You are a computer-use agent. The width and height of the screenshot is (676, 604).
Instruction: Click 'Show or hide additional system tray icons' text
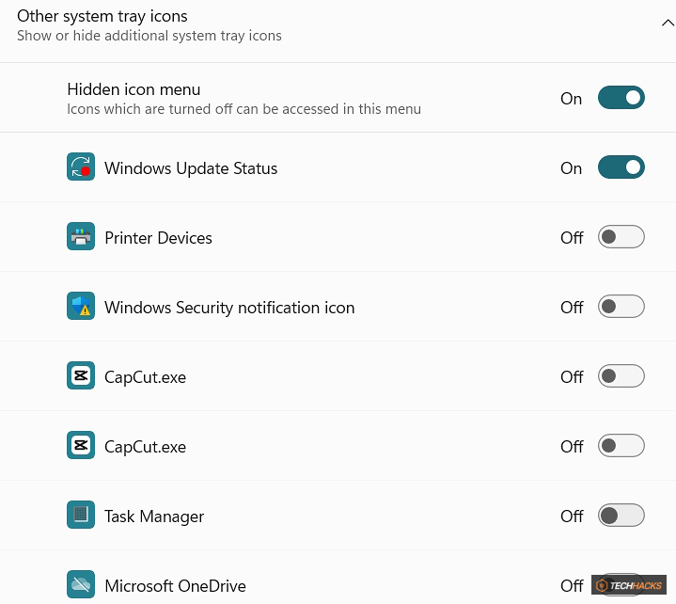coord(149,36)
